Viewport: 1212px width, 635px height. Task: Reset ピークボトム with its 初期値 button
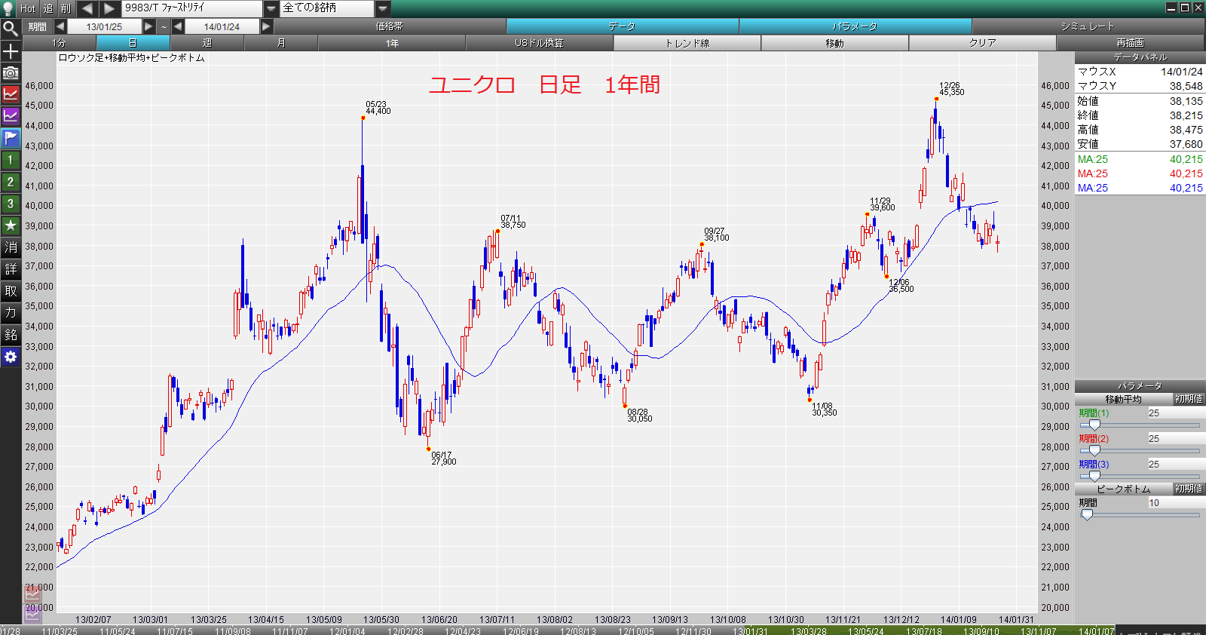[x=1189, y=489]
